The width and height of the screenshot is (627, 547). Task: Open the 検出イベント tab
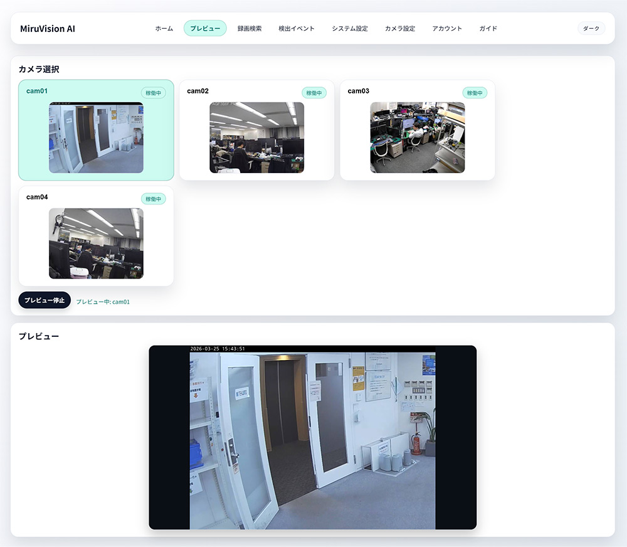pyautogui.click(x=297, y=28)
